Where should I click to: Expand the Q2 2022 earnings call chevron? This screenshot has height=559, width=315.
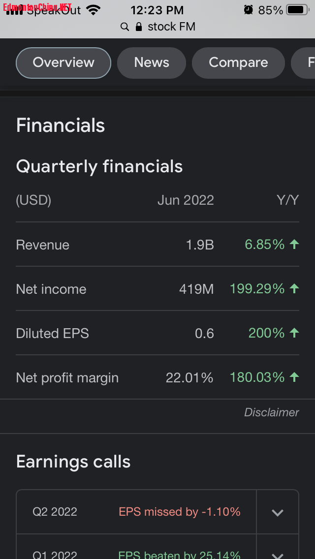coord(278,512)
